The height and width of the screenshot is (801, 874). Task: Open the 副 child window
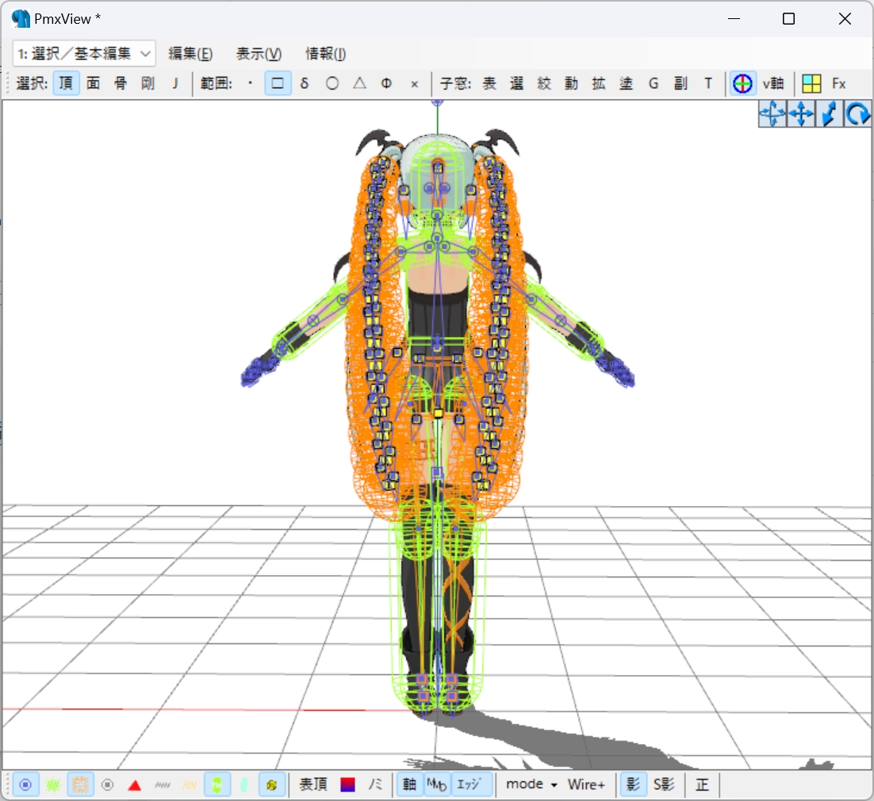(x=680, y=83)
